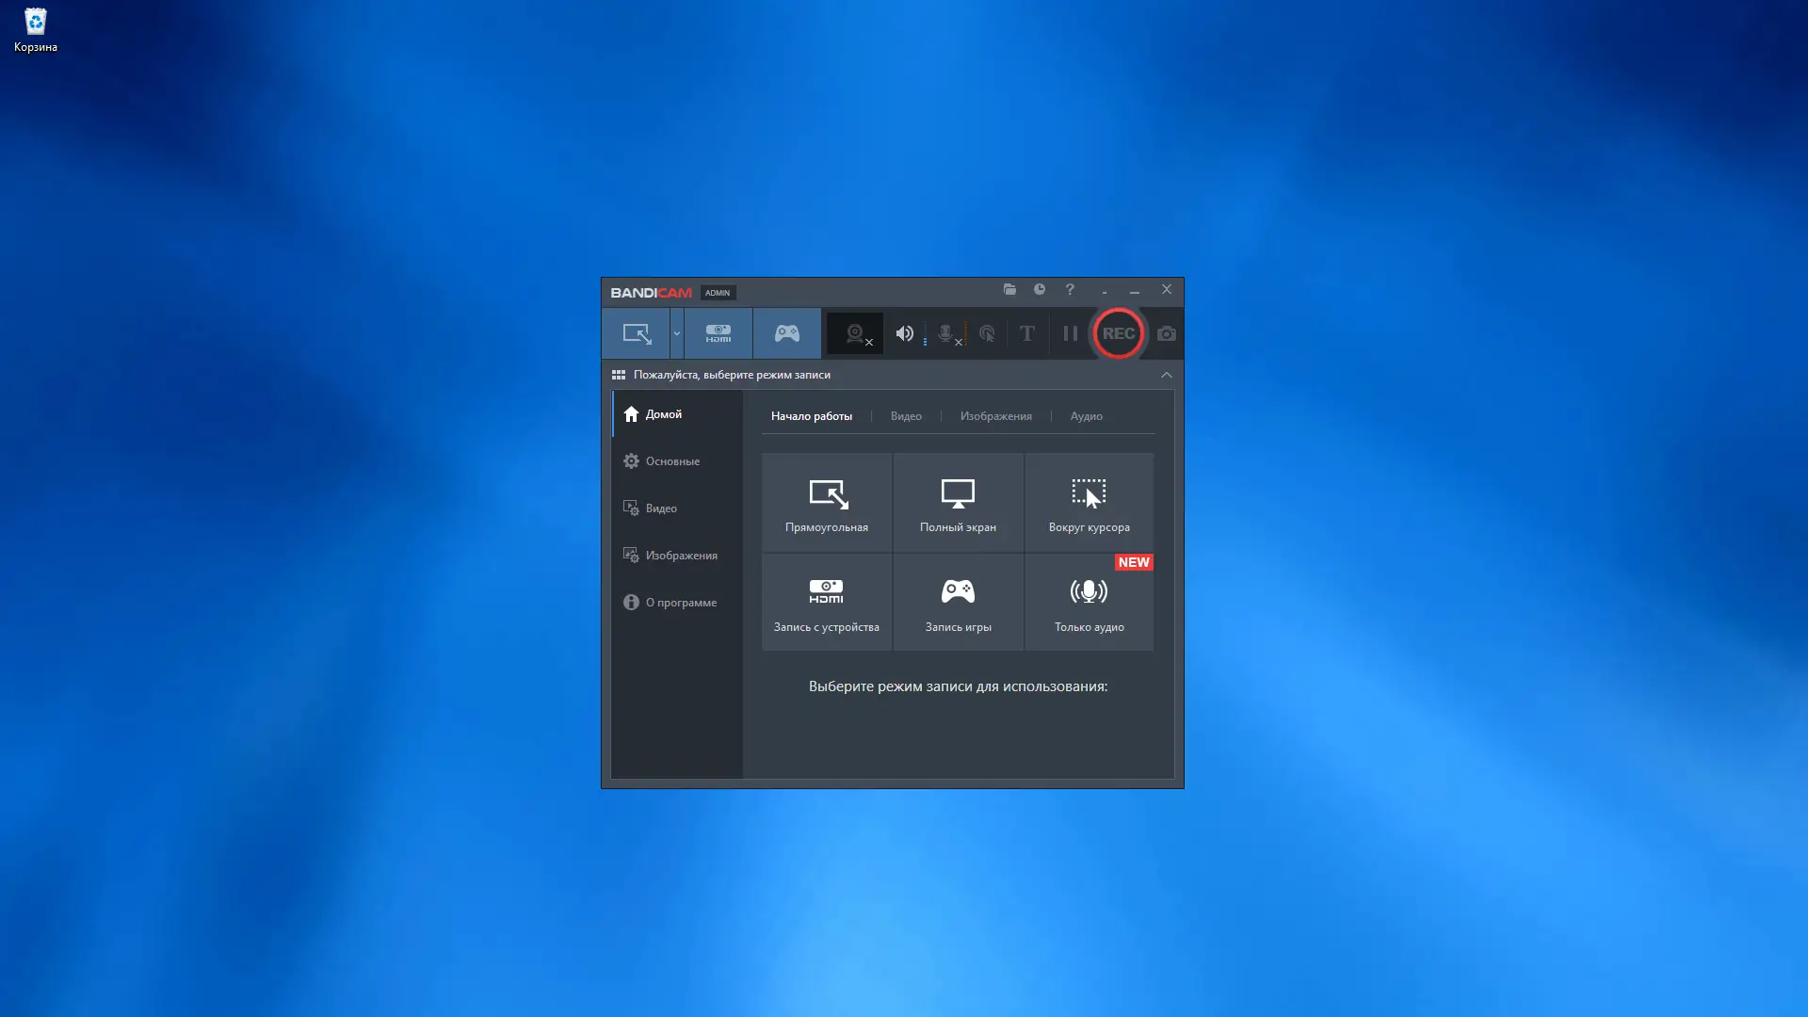Select game recording mode in toolbar
The height and width of the screenshot is (1017, 1808).
pos(787,333)
